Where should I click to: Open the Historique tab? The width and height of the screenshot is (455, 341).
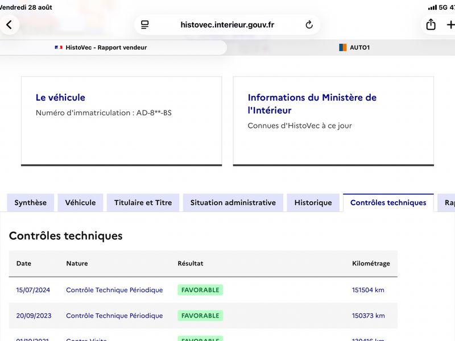pos(313,203)
